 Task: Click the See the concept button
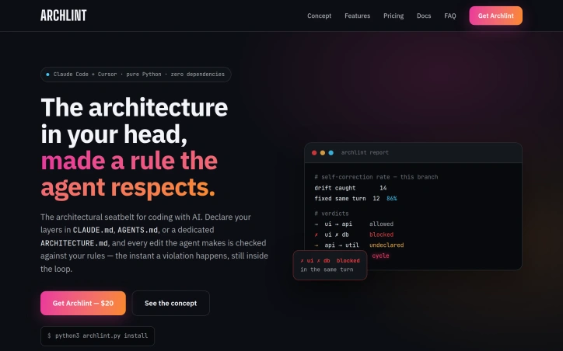pyautogui.click(x=171, y=304)
